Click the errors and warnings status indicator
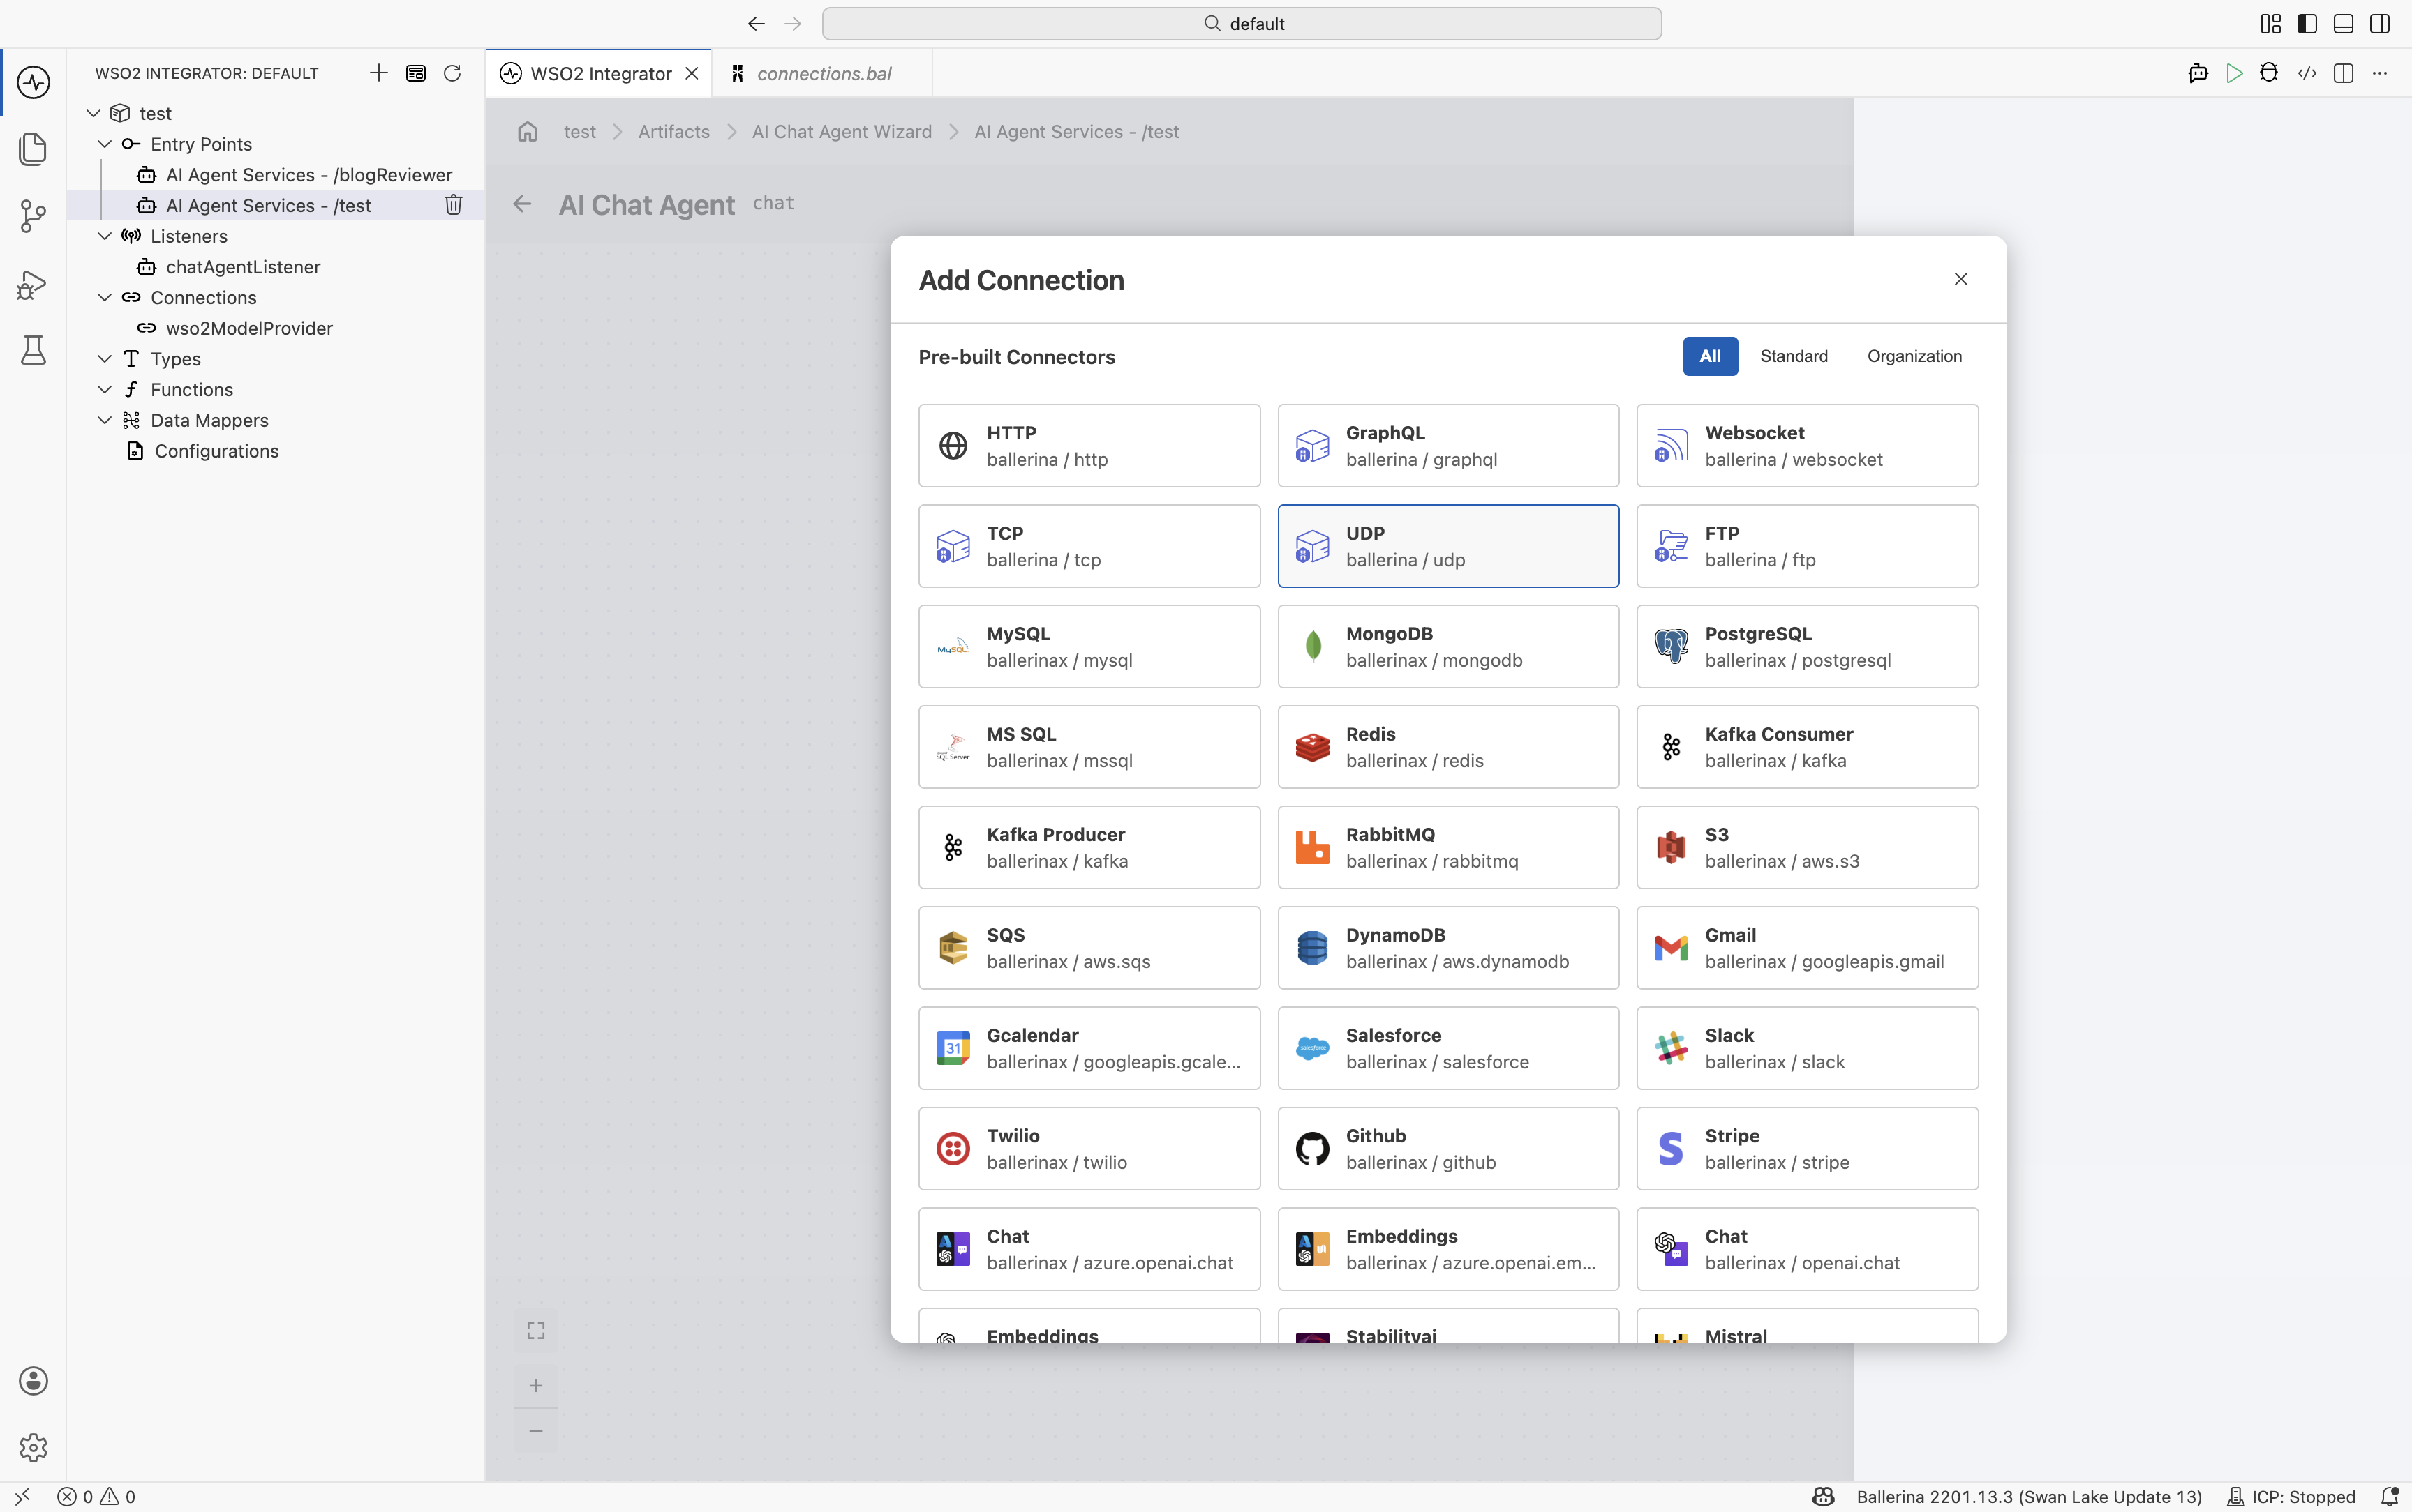 tap(96, 1497)
